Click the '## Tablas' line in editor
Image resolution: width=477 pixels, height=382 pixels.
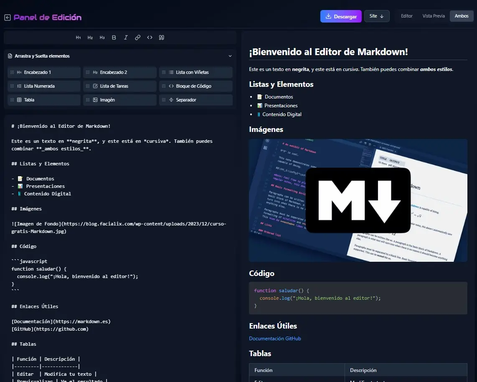point(24,344)
